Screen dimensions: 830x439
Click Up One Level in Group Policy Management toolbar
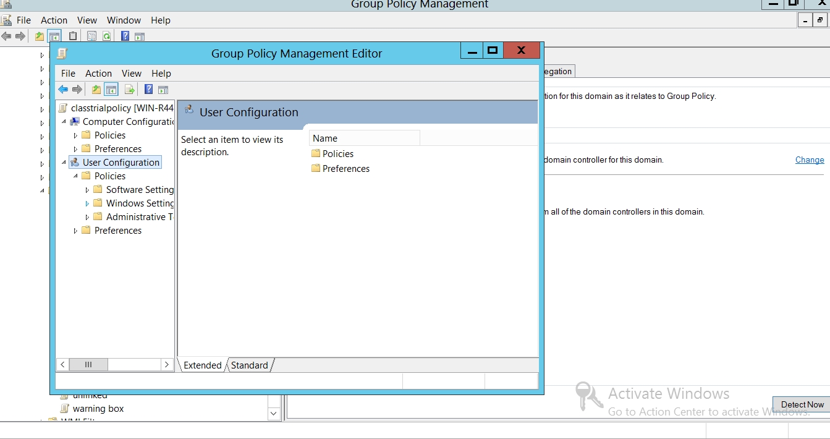tap(40, 36)
